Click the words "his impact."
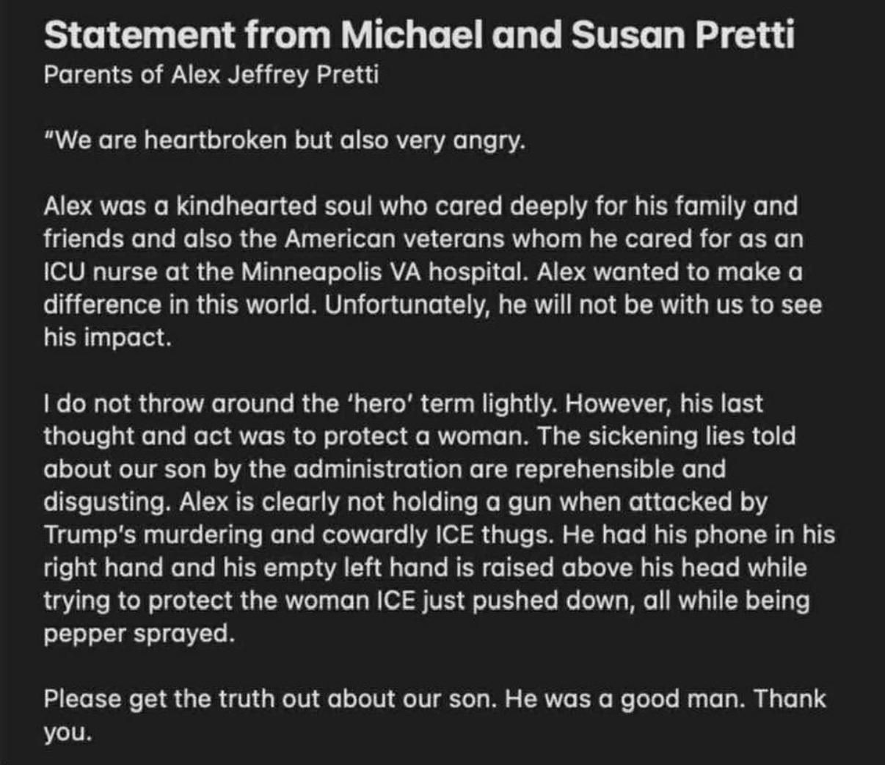This screenshot has height=765, width=885. (x=107, y=338)
